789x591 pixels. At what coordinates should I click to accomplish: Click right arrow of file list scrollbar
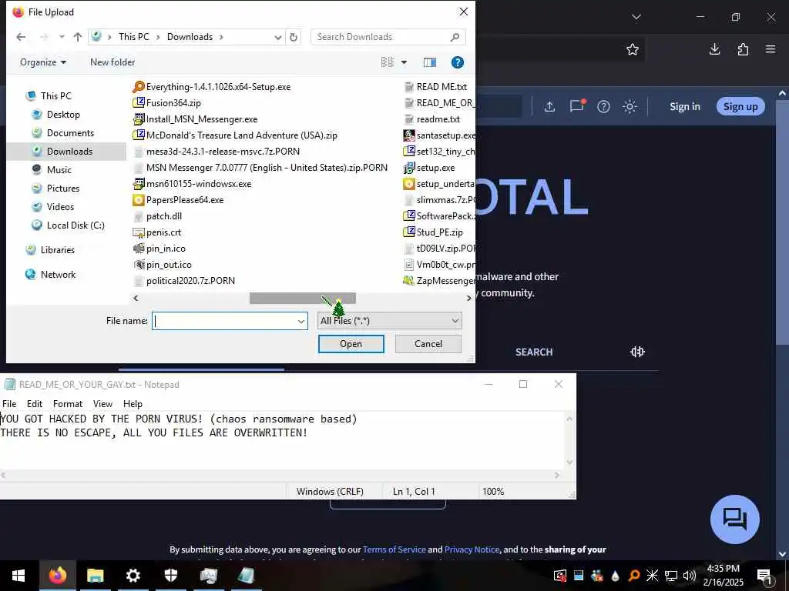click(468, 298)
